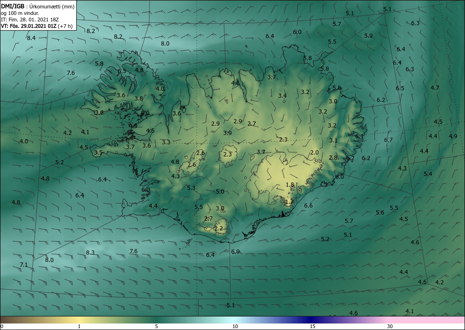
Task: Click the offshore value 5.6
Action: pyautogui.click(x=380, y=213)
